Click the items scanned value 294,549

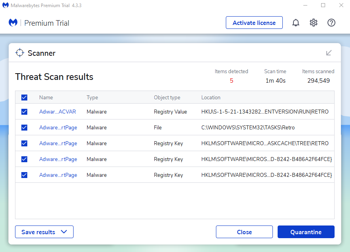click(x=318, y=81)
